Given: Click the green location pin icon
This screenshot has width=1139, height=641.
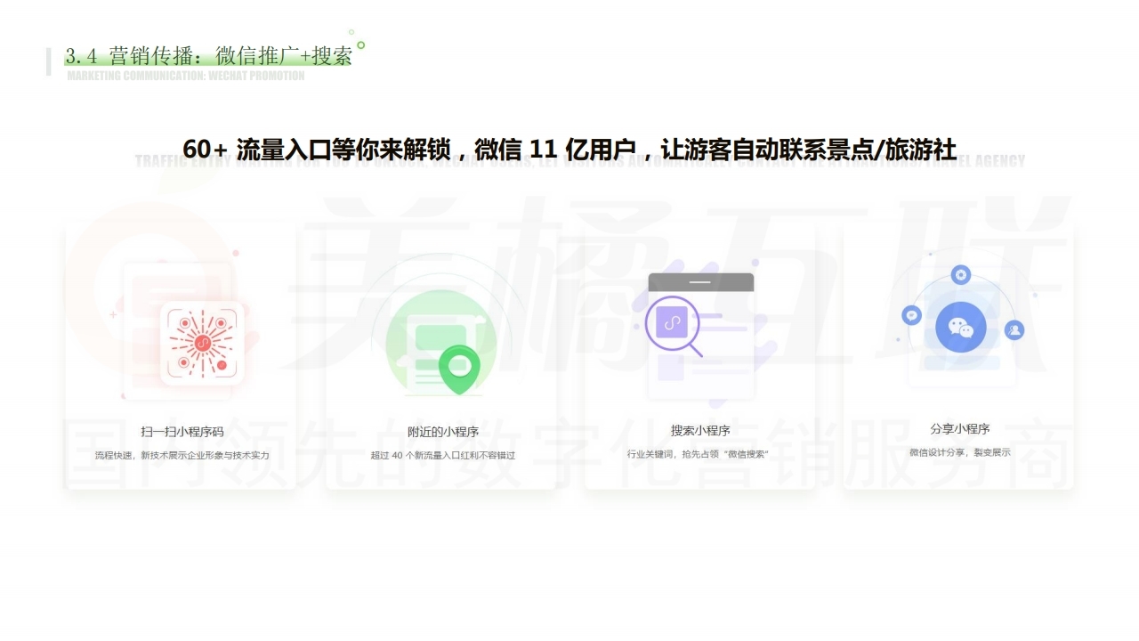Looking at the screenshot, I should pyautogui.click(x=459, y=369).
